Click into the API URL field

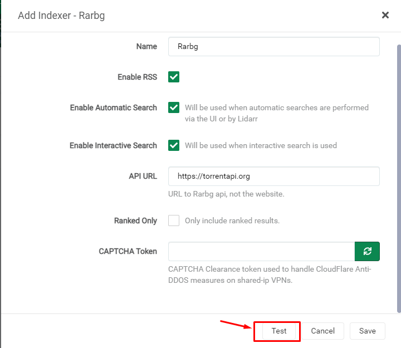(274, 176)
